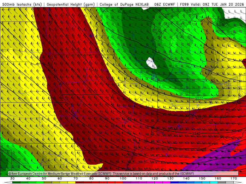Click the 5220 height contour label

(199, 98)
